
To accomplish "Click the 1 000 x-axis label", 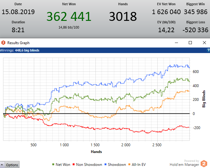I will tap(64, 145).
